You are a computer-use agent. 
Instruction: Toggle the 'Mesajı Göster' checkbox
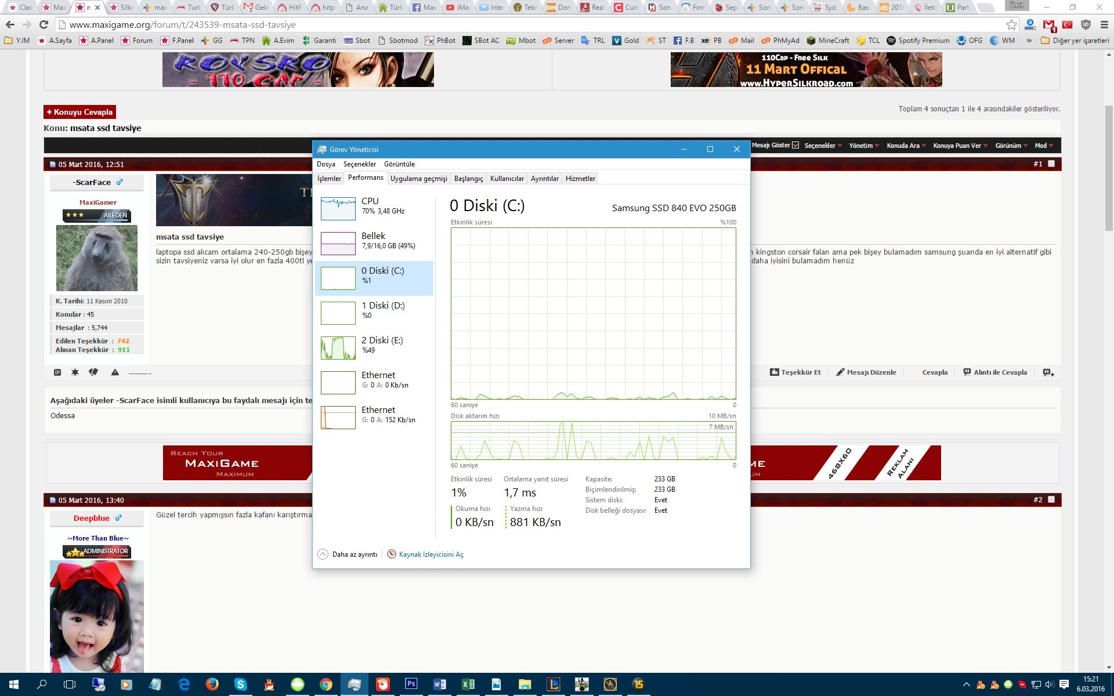[795, 145]
